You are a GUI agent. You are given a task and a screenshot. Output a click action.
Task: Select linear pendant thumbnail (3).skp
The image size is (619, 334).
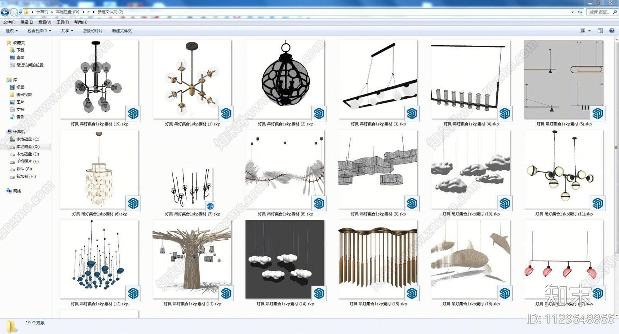point(378,79)
